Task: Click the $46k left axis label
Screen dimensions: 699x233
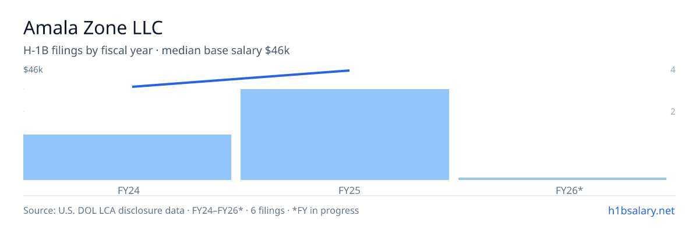Action: point(33,70)
